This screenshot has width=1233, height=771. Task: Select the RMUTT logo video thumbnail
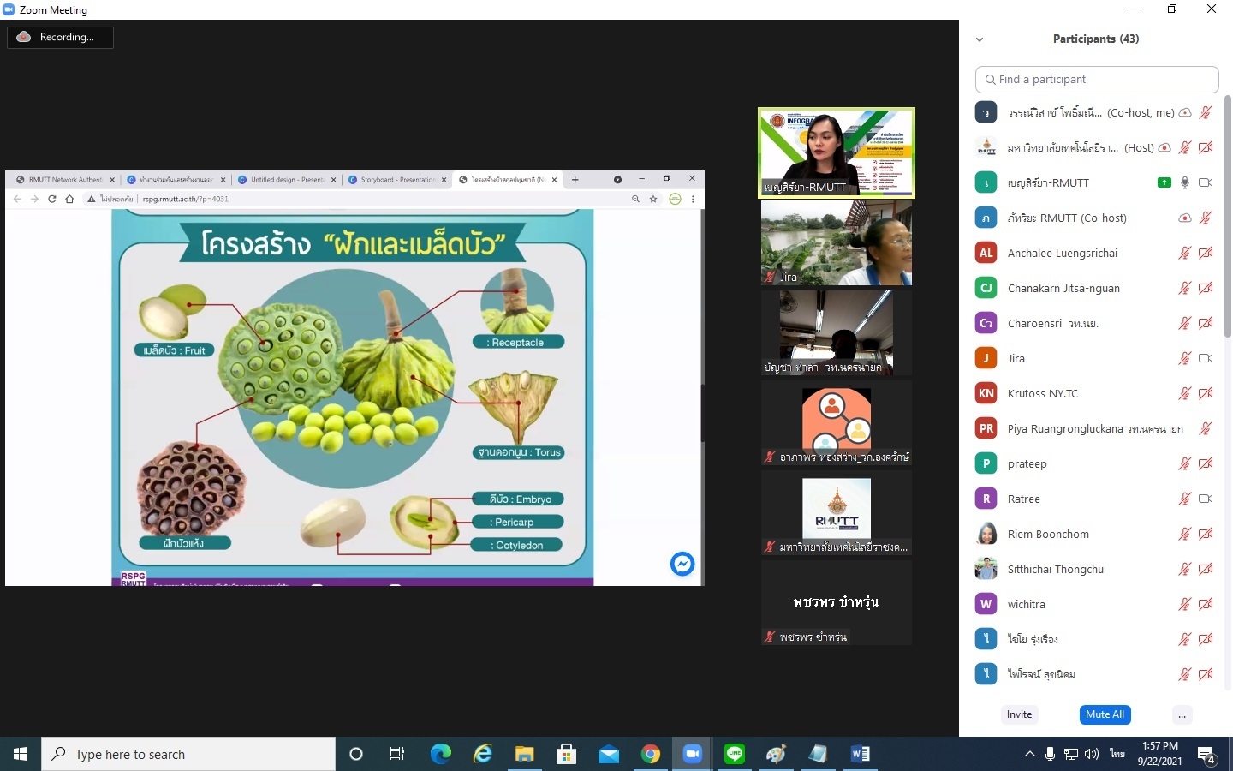[837, 512]
